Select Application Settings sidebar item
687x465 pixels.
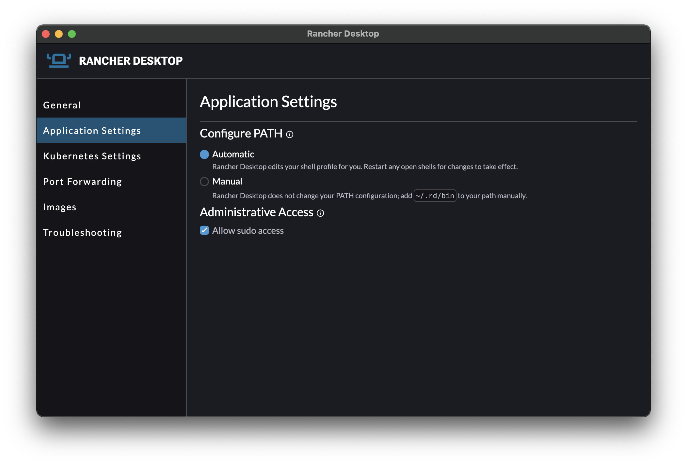pyautogui.click(x=92, y=131)
